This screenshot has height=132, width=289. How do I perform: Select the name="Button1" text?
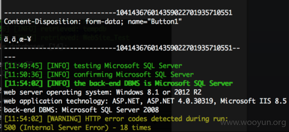point(155,22)
